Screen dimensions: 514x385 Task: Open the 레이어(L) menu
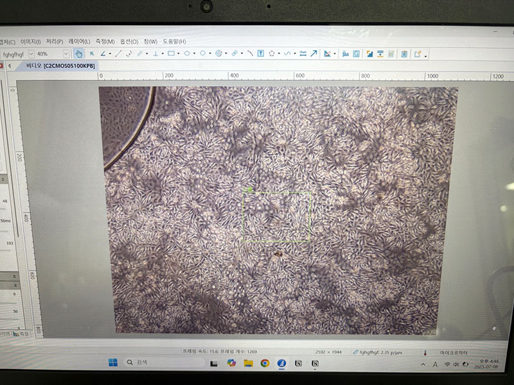(x=79, y=42)
